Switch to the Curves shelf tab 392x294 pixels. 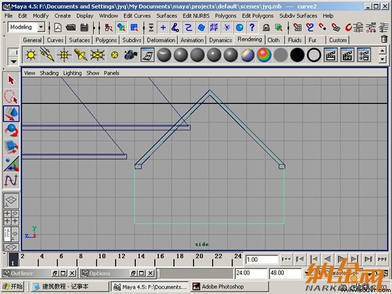pos(55,40)
